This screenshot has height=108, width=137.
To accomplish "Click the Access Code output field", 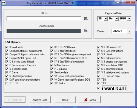I will pos(44,31).
